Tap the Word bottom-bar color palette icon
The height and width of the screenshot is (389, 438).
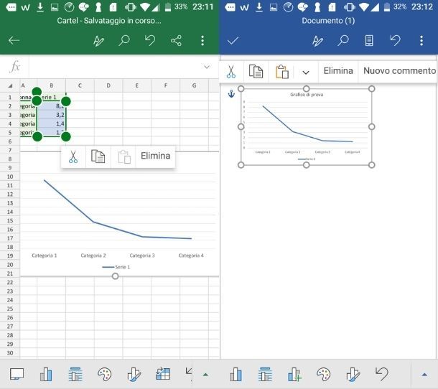323,374
